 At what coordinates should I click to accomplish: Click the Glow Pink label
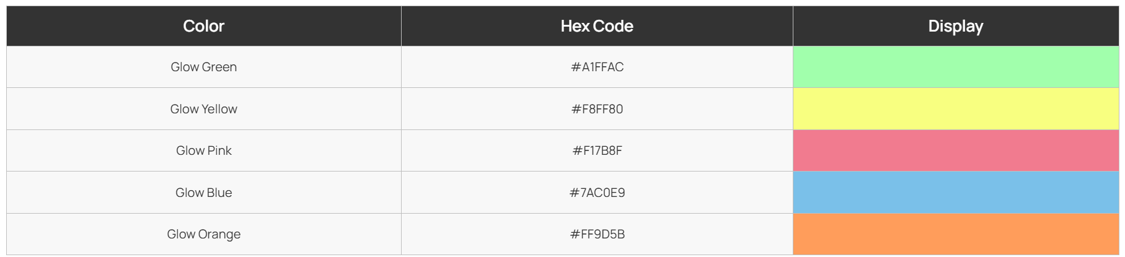[204, 150]
